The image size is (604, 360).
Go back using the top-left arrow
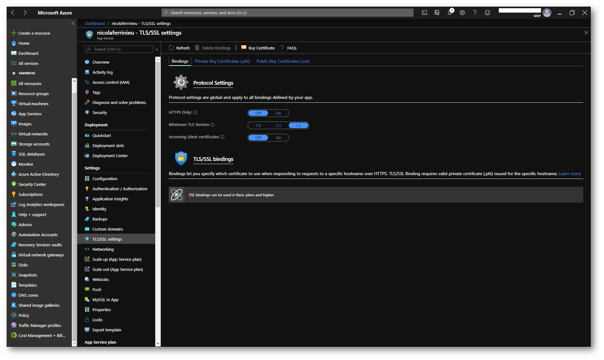pyautogui.click(x=13, y=13)
